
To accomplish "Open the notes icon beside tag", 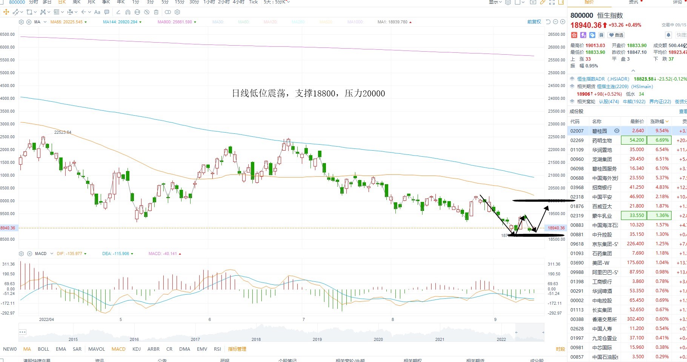I will pyautogui.click(x=601, y=35).
